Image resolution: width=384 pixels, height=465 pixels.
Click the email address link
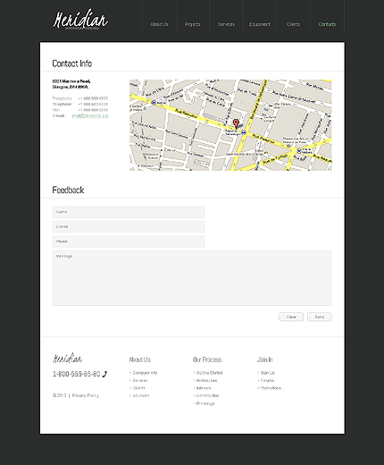point(90,115)
